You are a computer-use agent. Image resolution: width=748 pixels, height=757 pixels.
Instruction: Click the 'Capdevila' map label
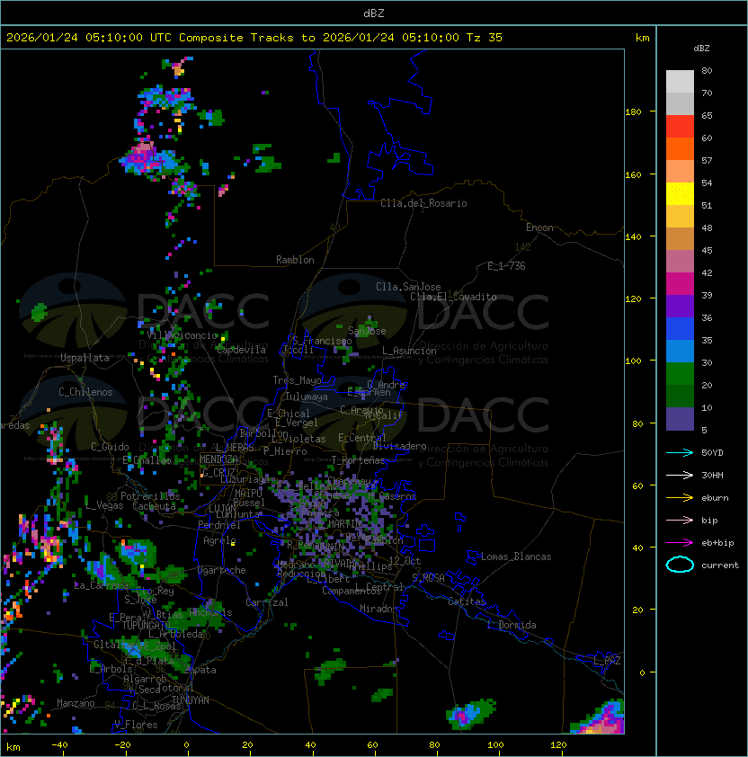241,350
